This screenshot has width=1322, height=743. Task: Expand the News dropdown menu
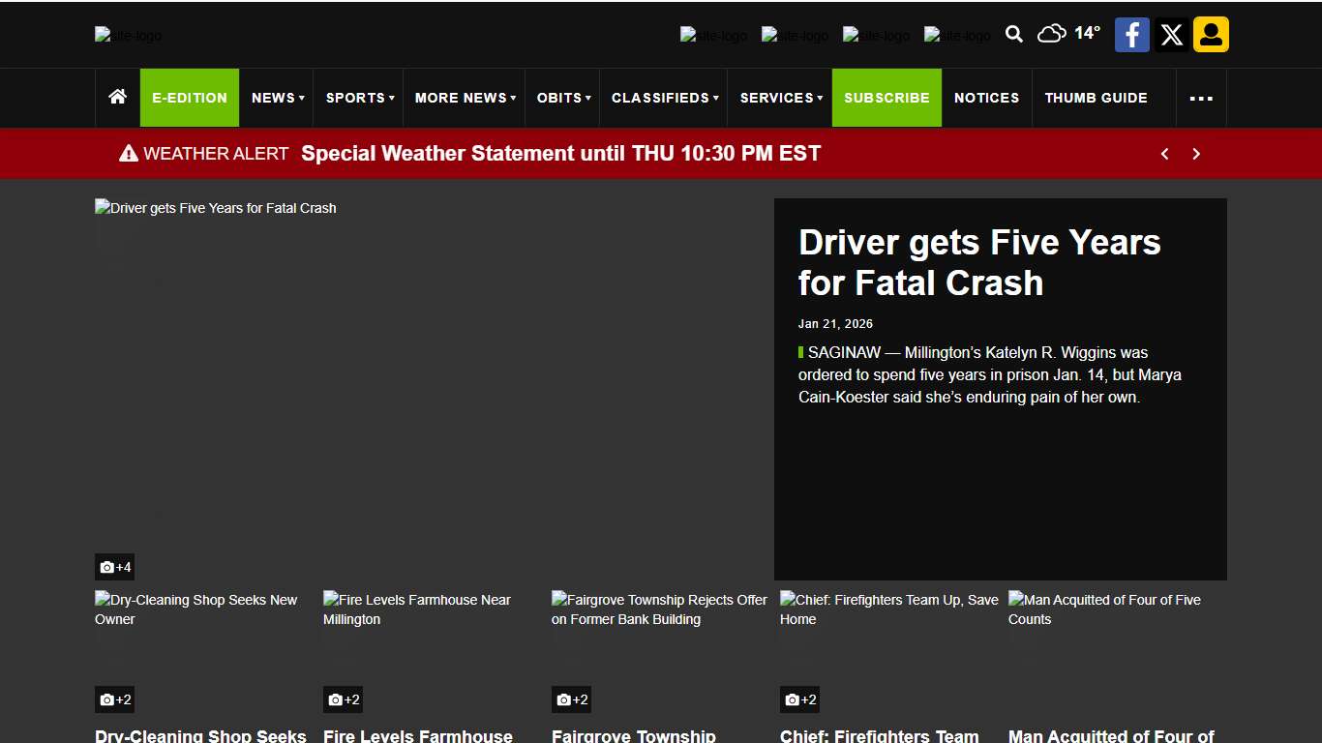point(278,98)
